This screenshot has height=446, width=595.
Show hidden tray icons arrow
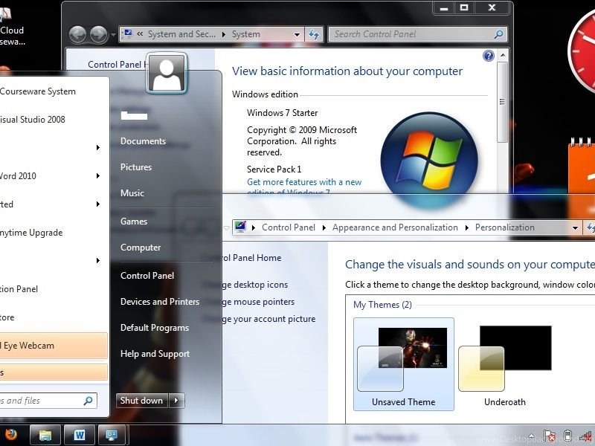point(532,436)
